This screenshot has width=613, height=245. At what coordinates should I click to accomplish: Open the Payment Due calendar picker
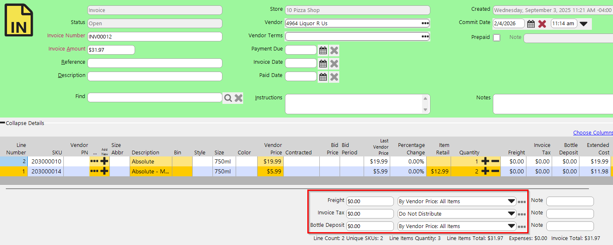[x=323, y=50]
